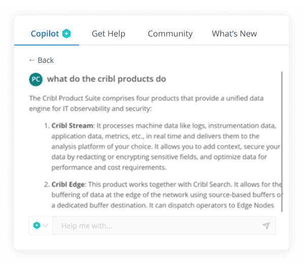
Task: Select the What's New tab
Action: pyautogui.click(x=234, y=34)
